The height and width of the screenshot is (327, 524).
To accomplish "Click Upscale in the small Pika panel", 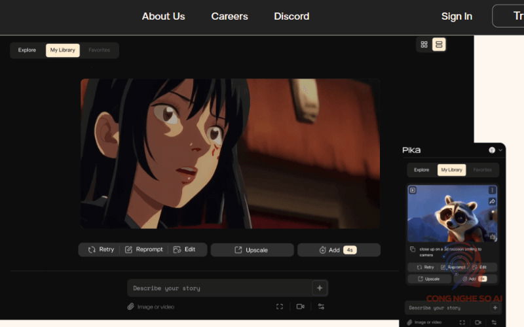I will tap(429, 279).
